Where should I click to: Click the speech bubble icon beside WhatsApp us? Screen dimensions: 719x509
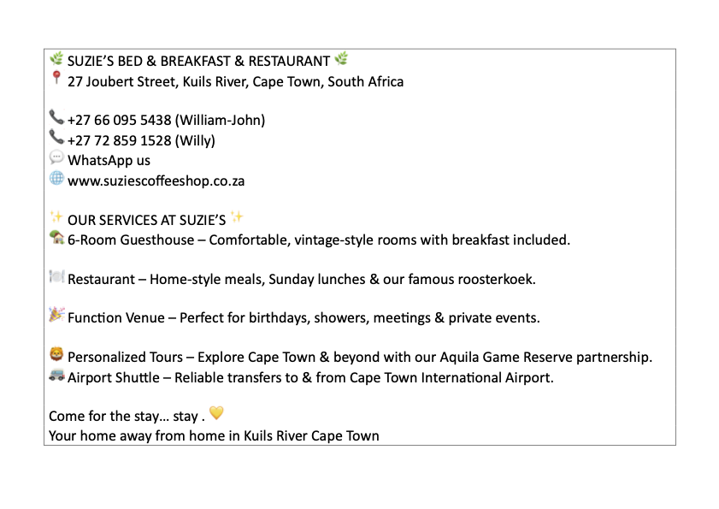56,158
